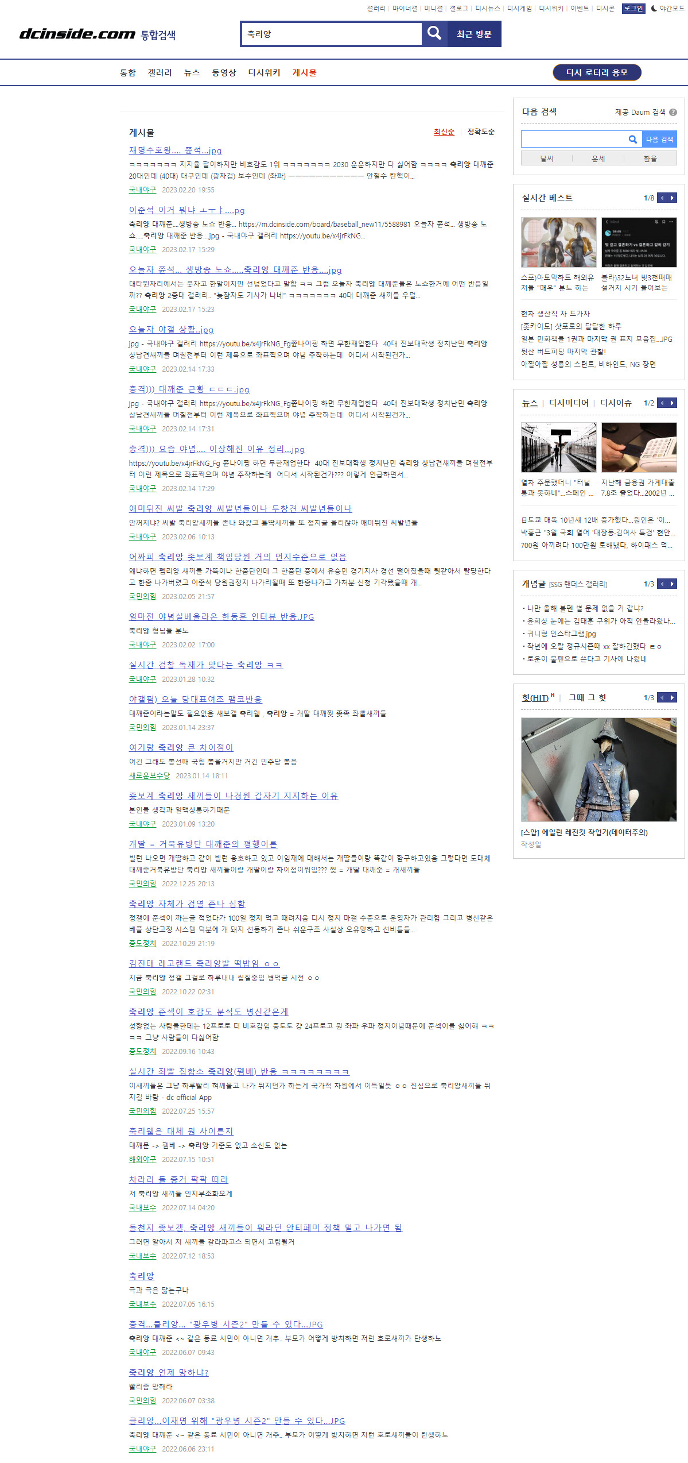Sort posts by 정확도순
Image resolution: width=688 pixels, height=1463 pixels.
(480, 132)
